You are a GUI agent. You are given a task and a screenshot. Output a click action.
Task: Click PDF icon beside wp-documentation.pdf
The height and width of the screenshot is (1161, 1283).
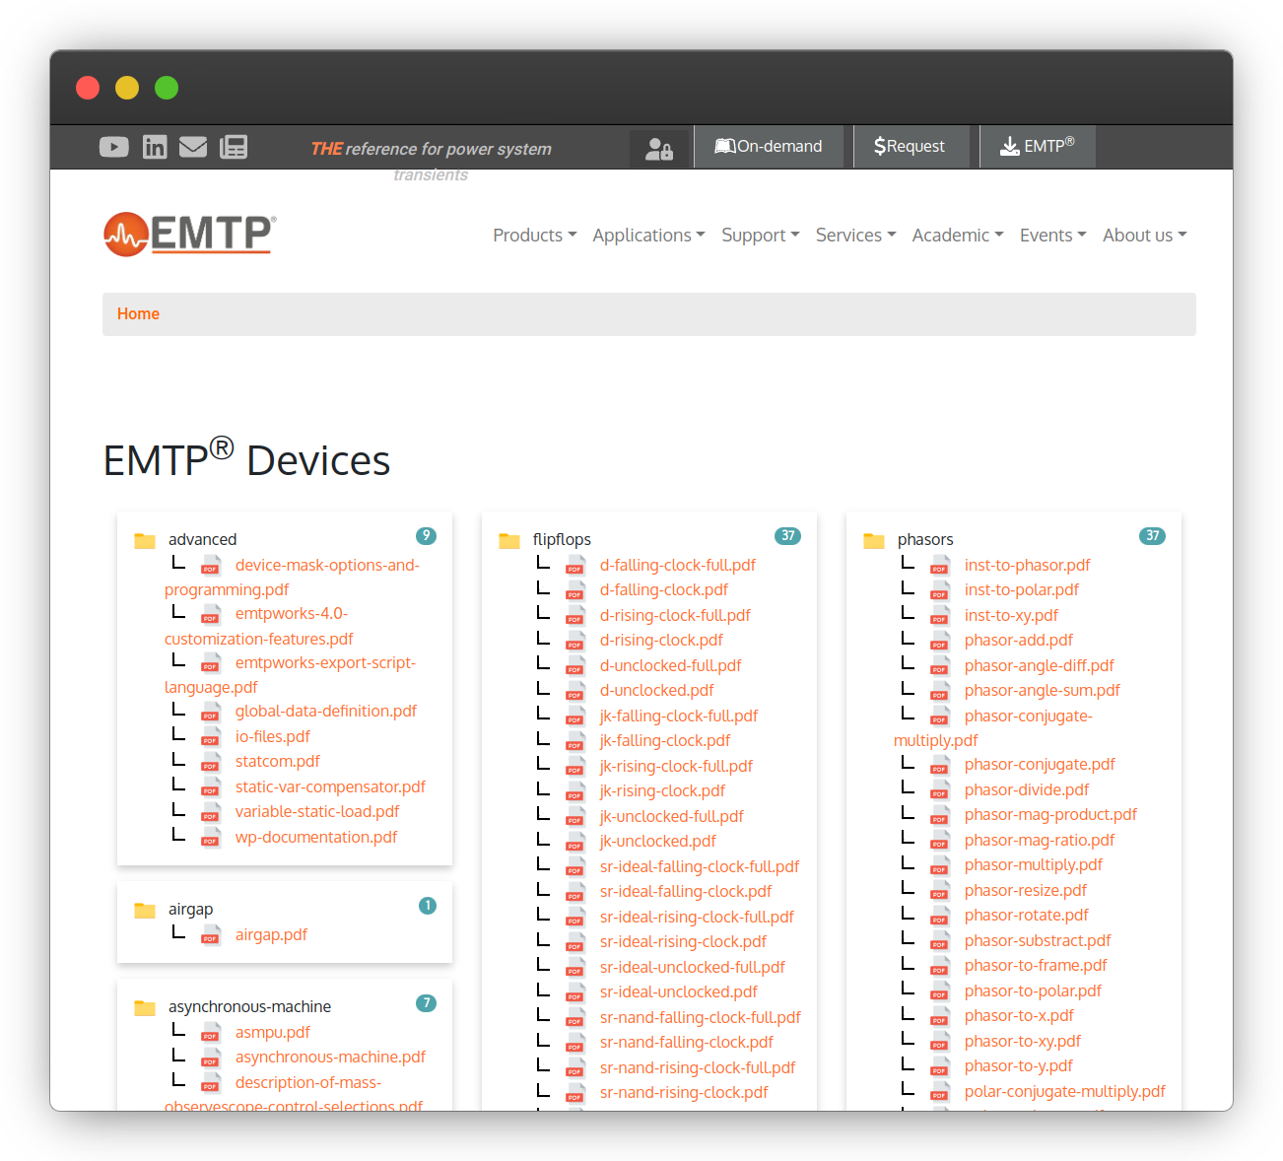point(211,838)
